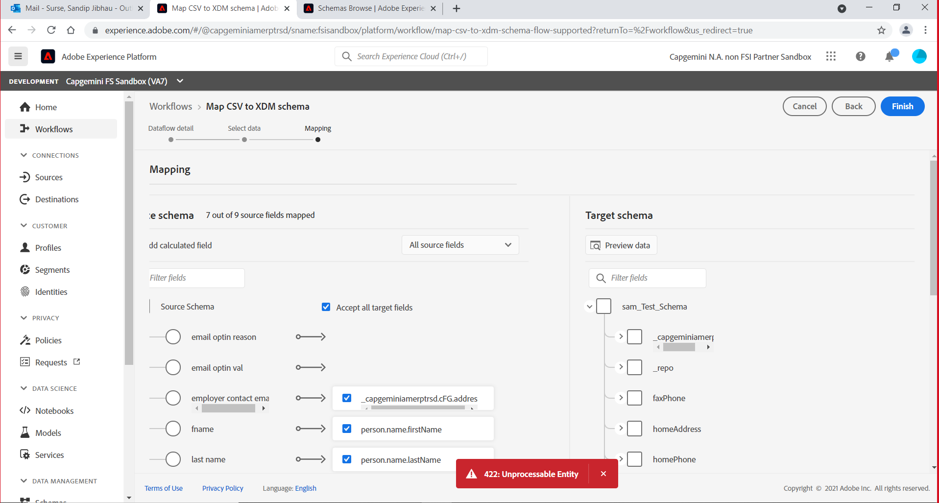
Task: Select Segments in the sidebar
Action: (x=51, y=269)
